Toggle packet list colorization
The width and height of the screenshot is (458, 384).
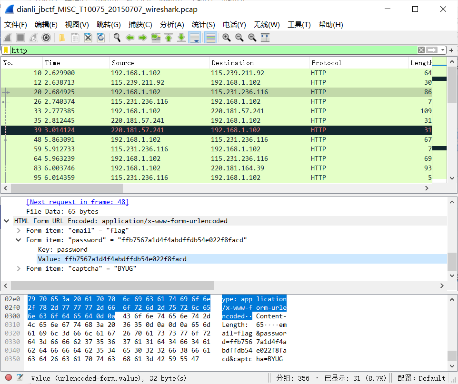[210, 38]
